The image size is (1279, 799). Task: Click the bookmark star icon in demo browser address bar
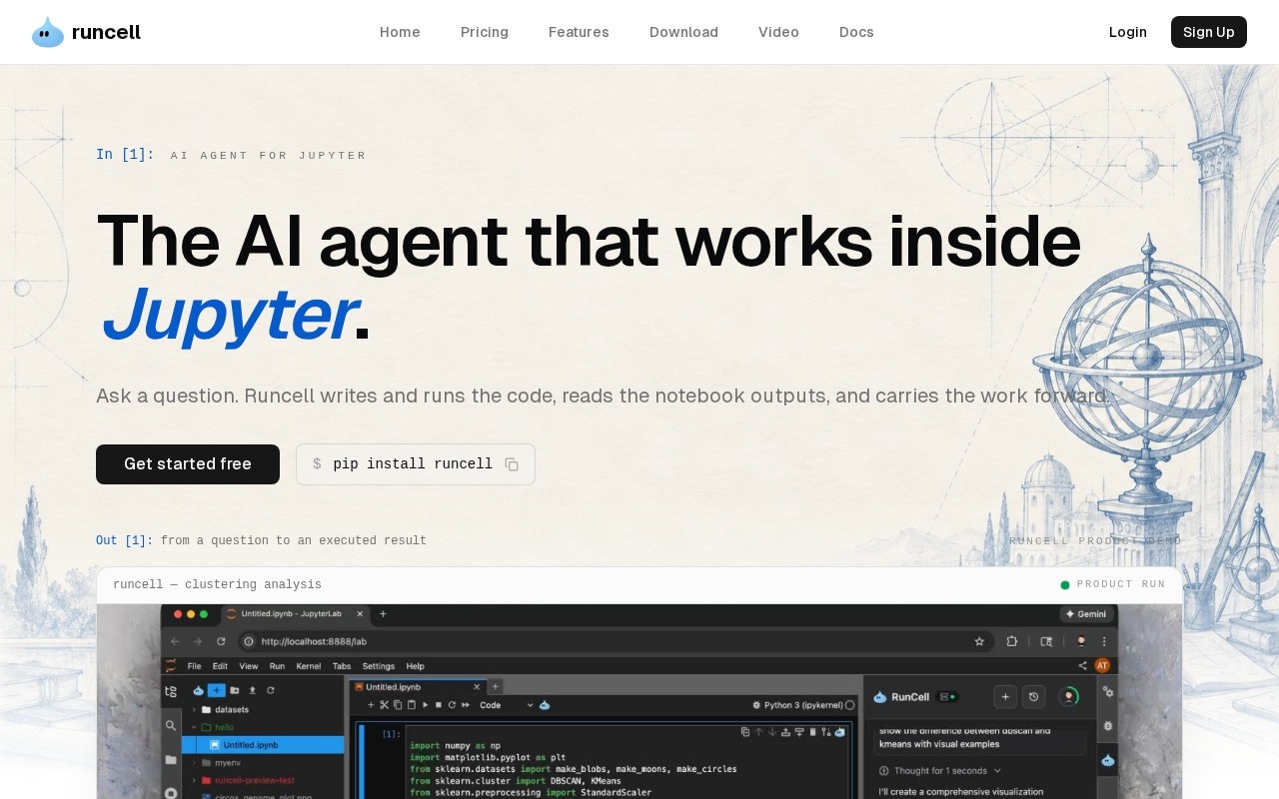pos(979,641)
